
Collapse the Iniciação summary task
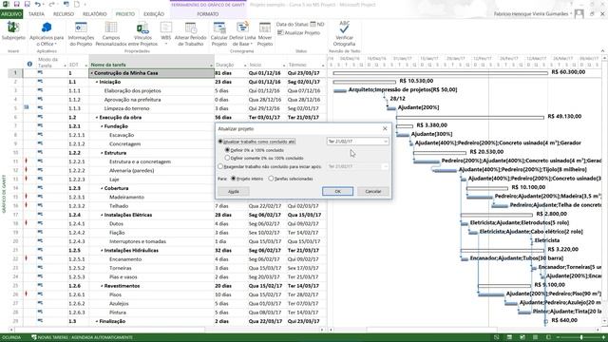click(x=97, y=82)
